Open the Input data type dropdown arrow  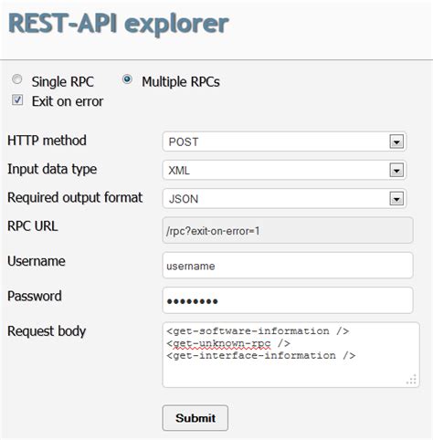pyautogui.click(x=396, y=171)
